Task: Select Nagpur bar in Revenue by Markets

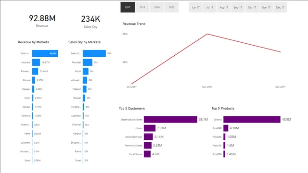Action: (33, 89)
